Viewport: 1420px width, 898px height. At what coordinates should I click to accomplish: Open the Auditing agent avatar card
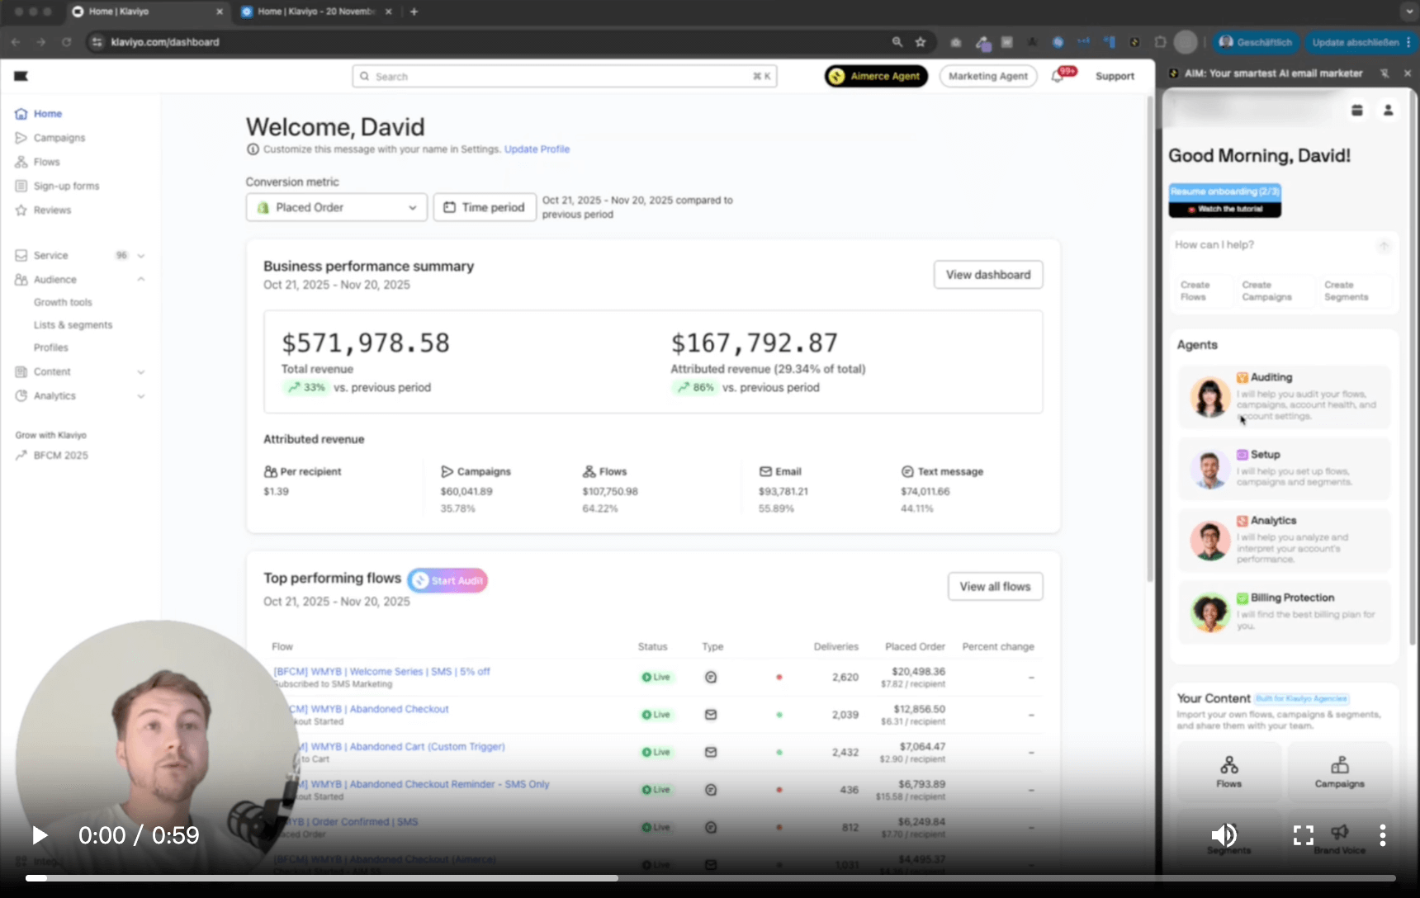[x=1209, y=397]
